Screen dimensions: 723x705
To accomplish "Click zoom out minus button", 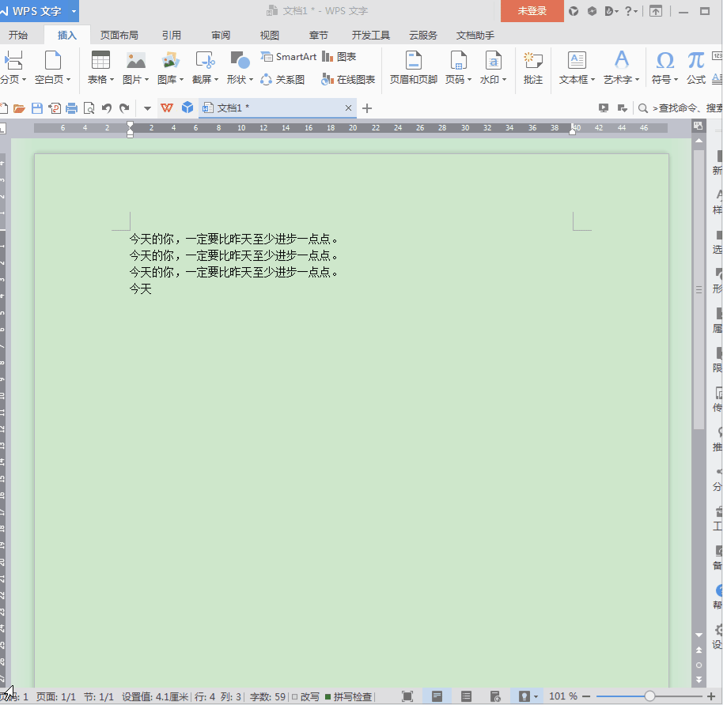I will [x=586, y=696].
